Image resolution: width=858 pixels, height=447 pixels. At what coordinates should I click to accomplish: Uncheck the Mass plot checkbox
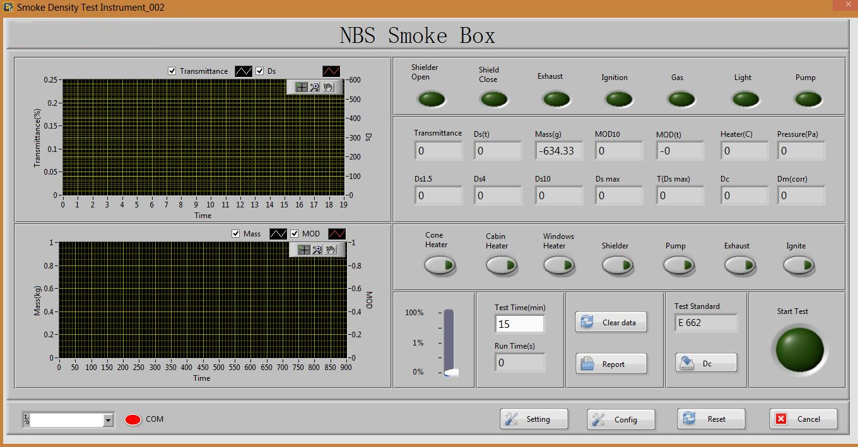point(236,233)
